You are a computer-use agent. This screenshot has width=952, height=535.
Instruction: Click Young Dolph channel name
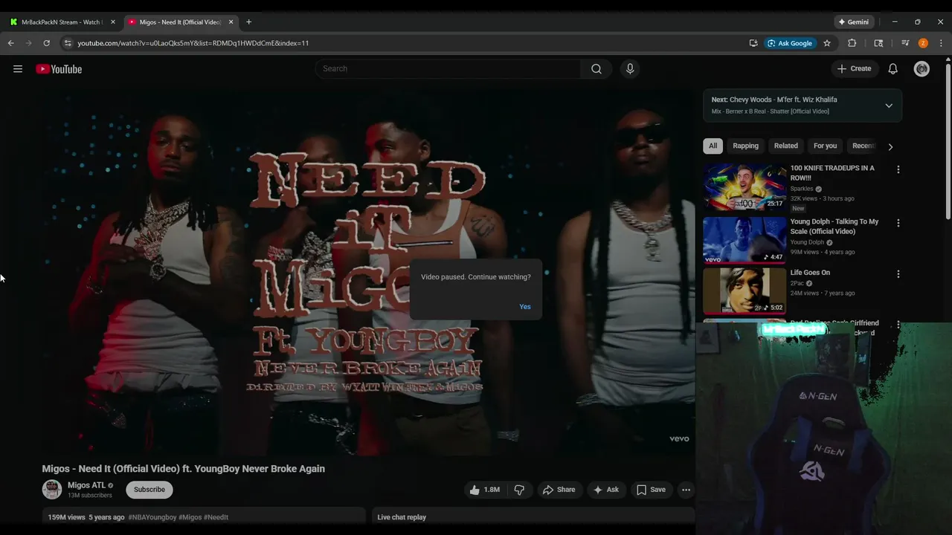click(x=807, y=242)
